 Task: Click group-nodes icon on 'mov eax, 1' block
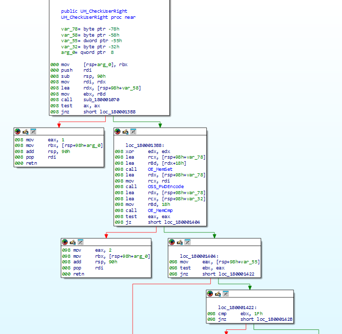(33, 132)
